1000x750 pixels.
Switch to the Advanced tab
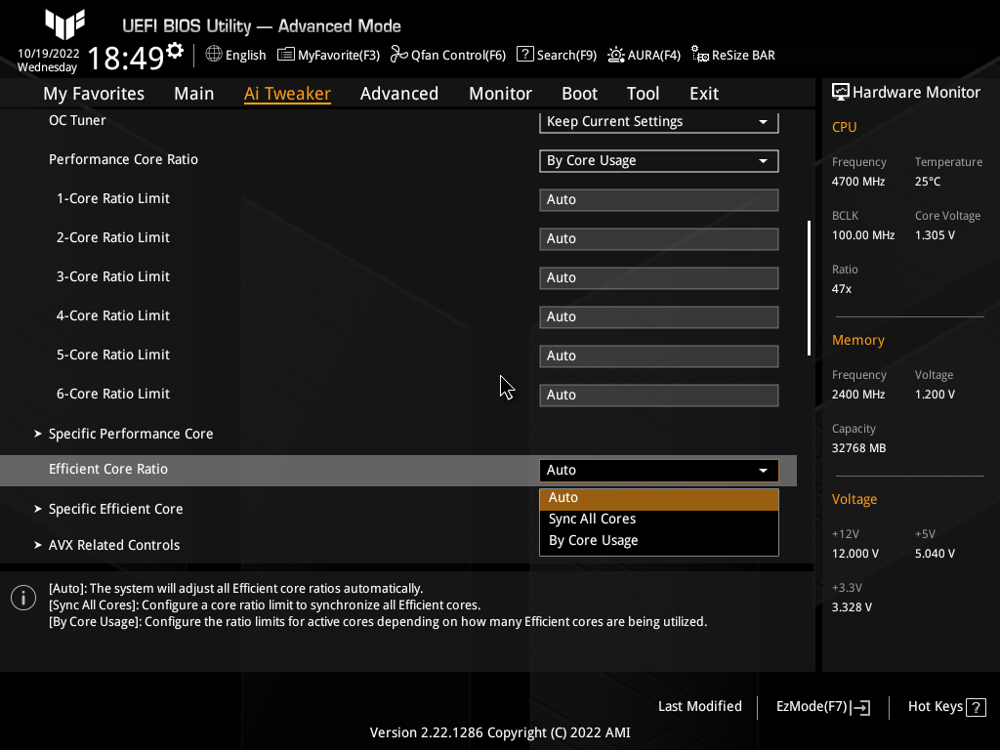[x=399, y=93]
